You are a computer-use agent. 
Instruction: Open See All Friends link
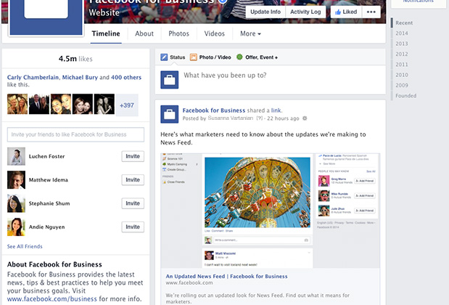25,246
